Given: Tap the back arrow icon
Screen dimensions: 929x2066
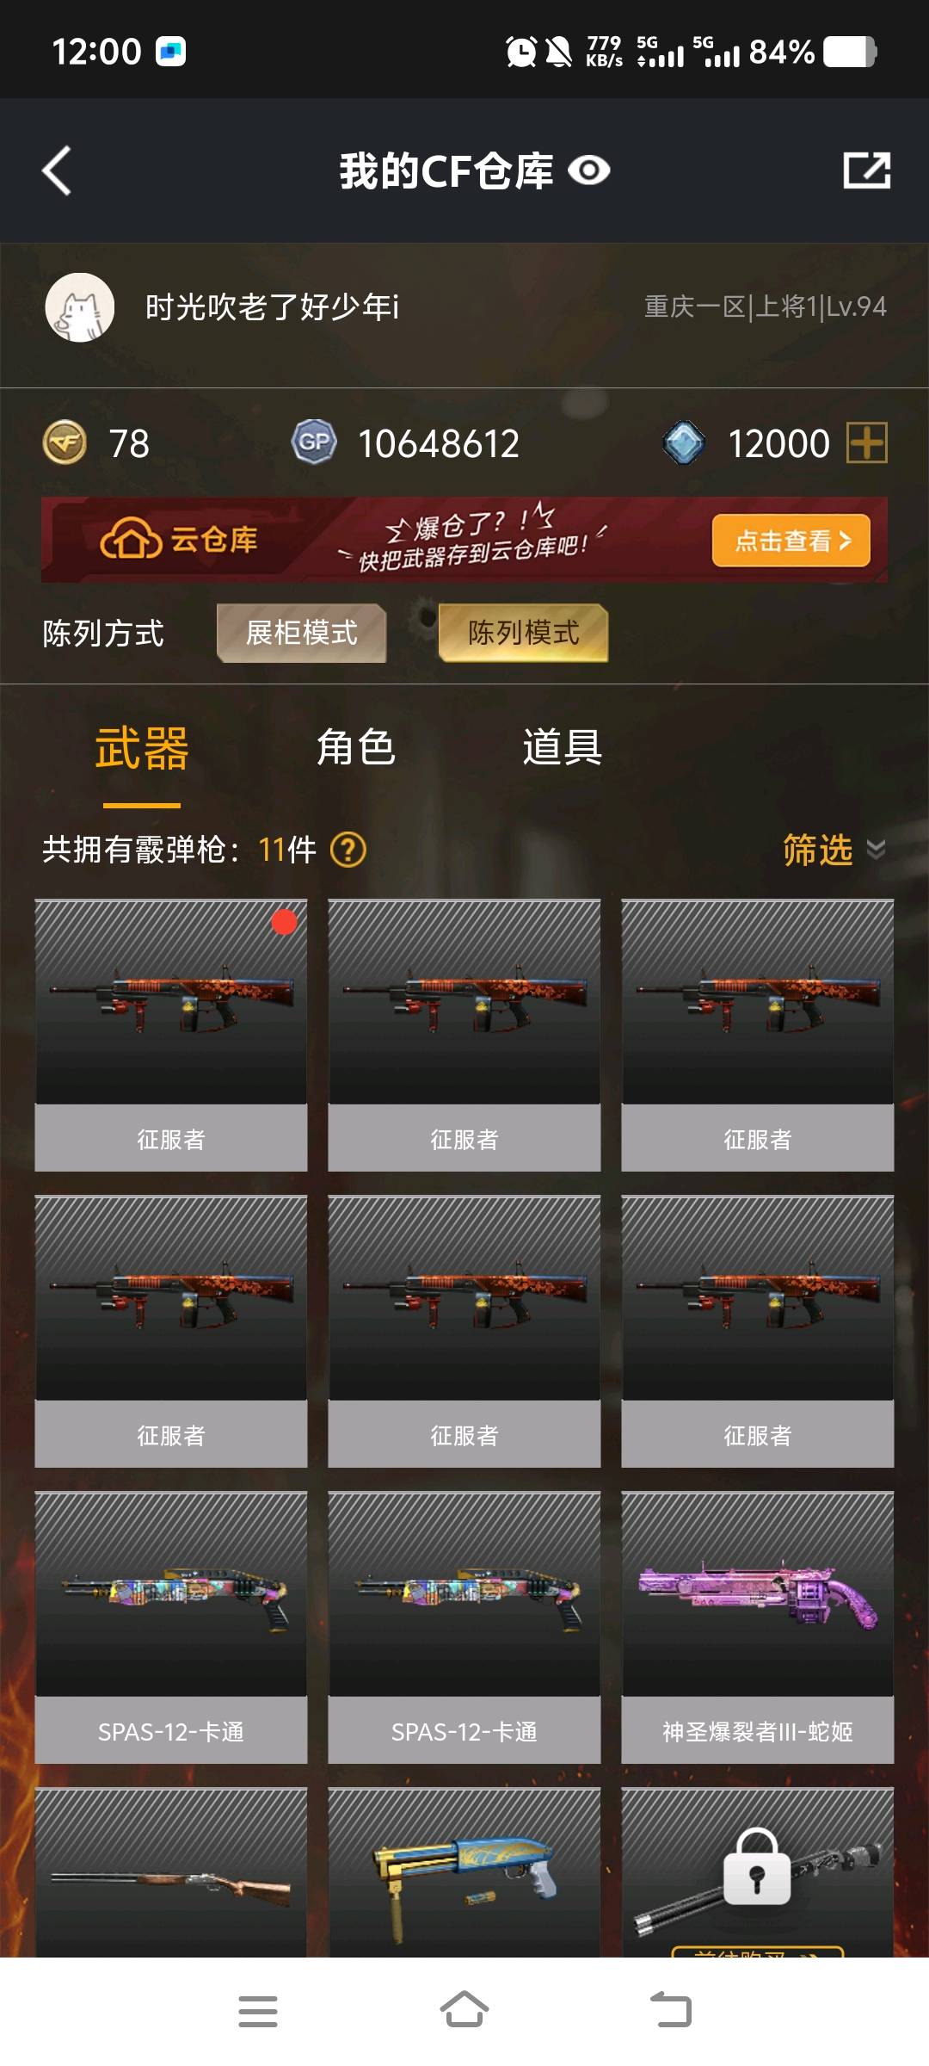Looking at the screenshot, I should pos(57,170).
